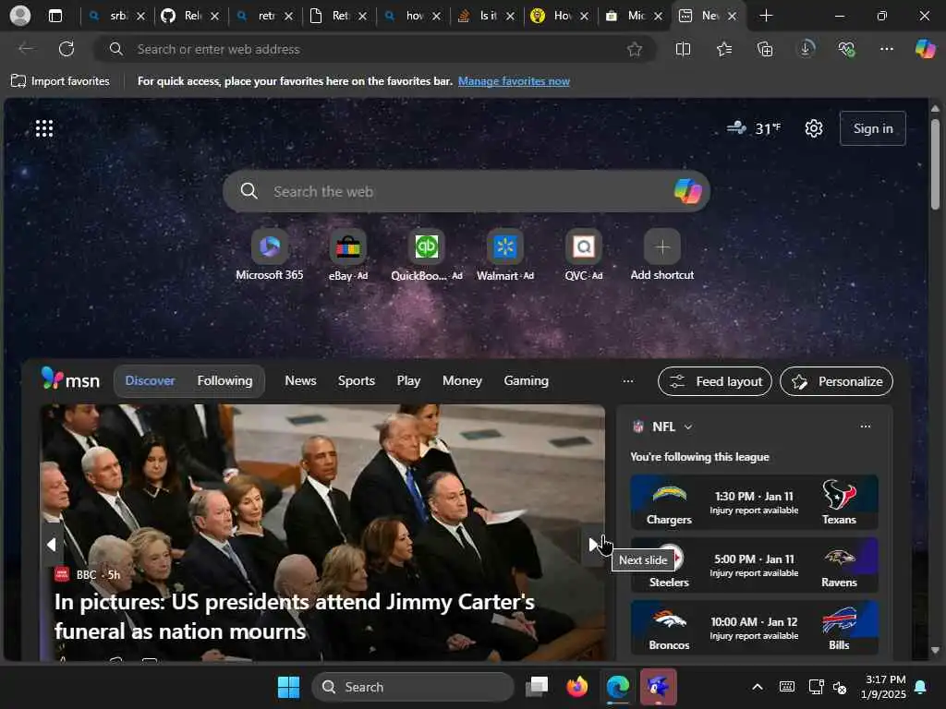Switch to Discover feed tab
946x709 pixels.
click(x=150, y=380)
